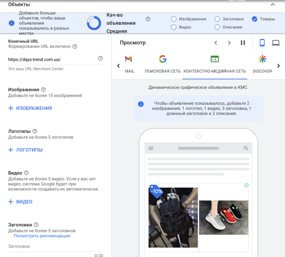
Task: Open the ПОИСКОВАЯ СЕТЬ preview tab
Action: point(163,65)
